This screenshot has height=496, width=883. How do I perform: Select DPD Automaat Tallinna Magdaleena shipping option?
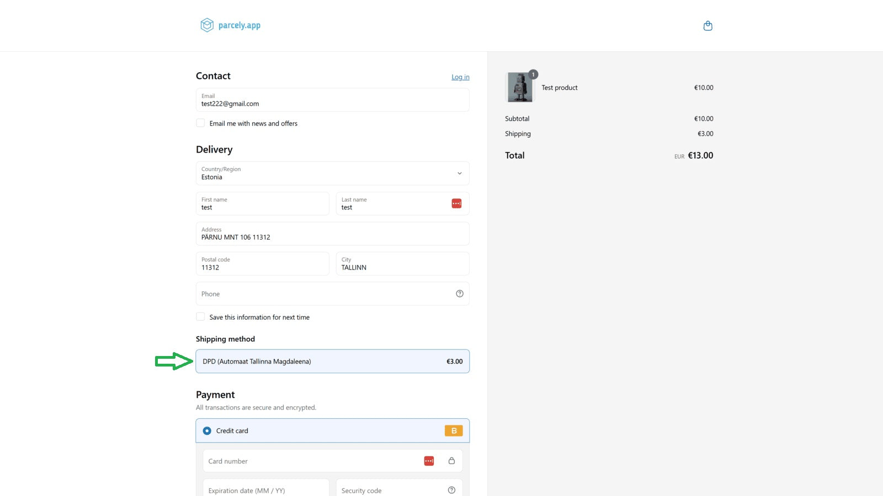(333, 362)
